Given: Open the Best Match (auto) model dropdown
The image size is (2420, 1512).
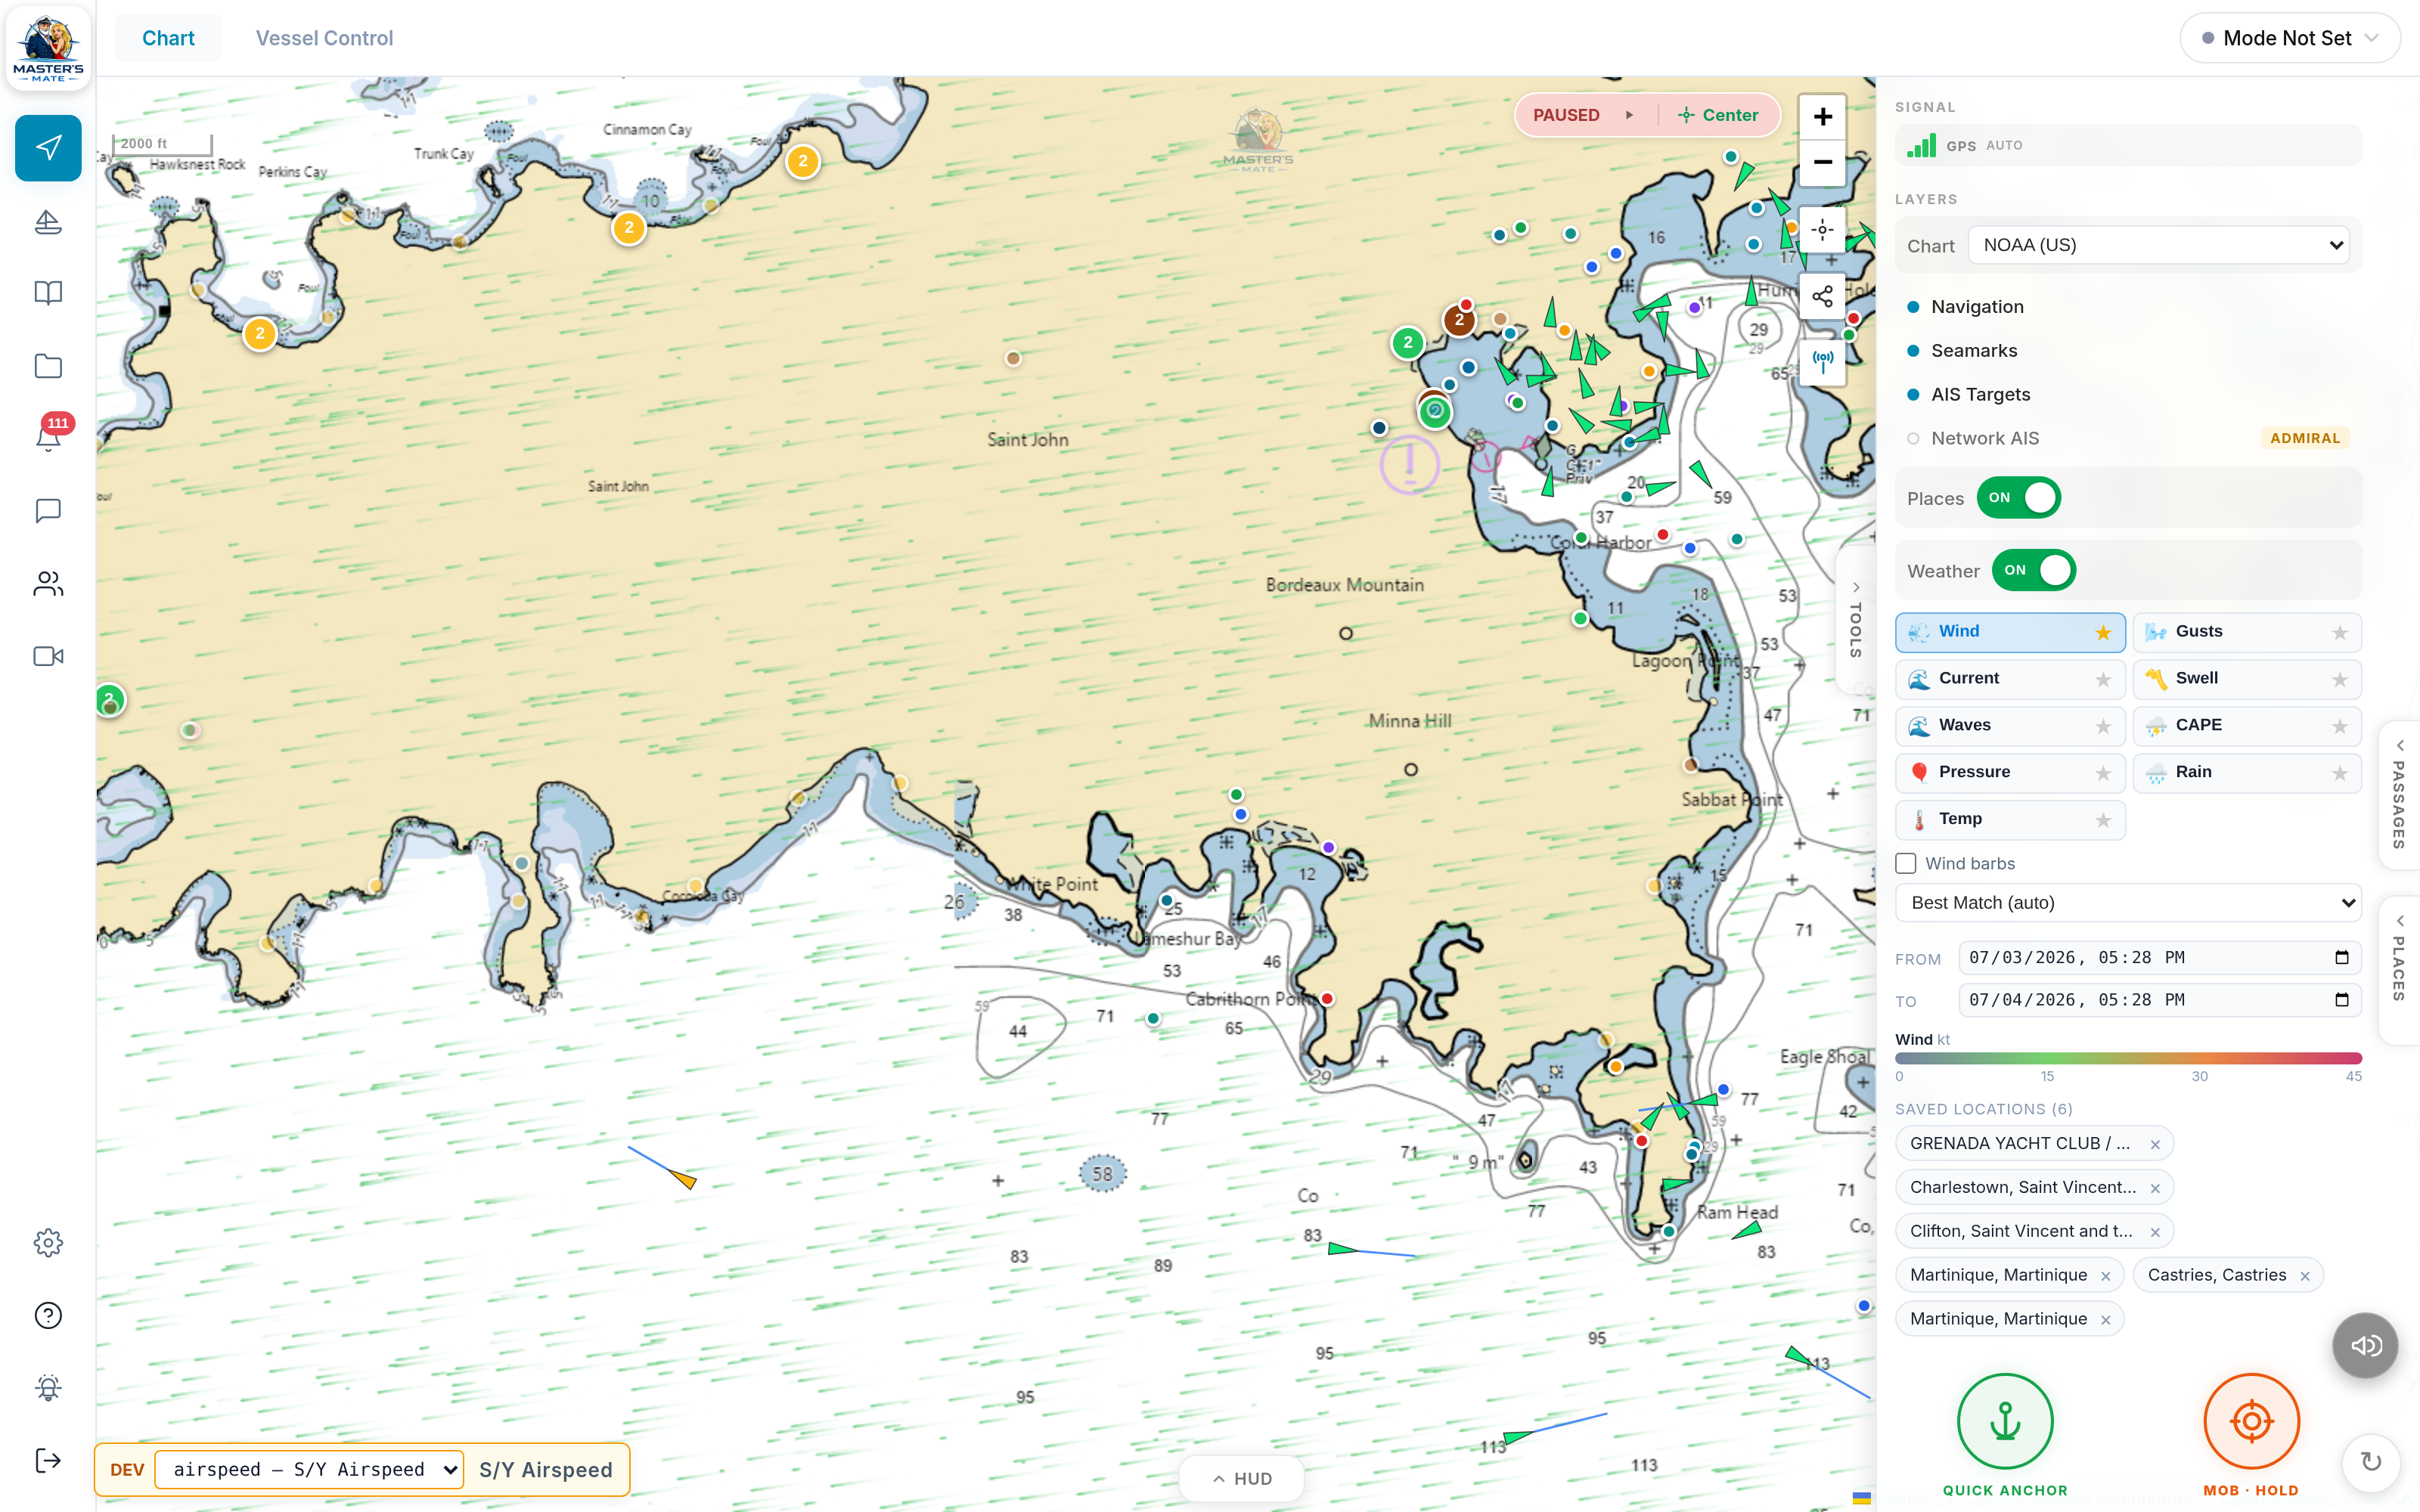Looking at the screenshot, I should 2128,903.
